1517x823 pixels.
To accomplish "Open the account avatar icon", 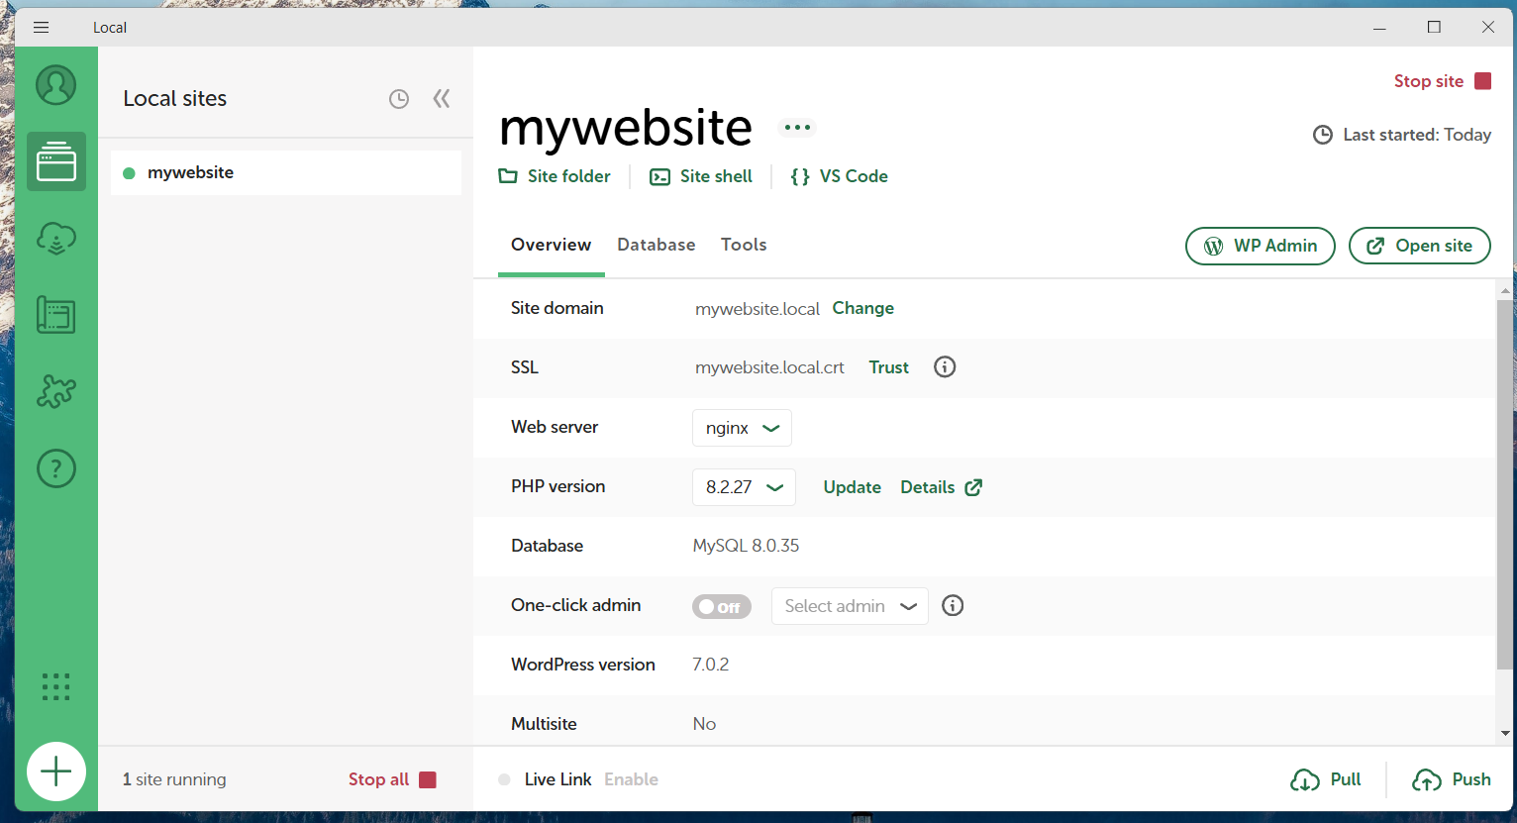I will click(56, 85).
